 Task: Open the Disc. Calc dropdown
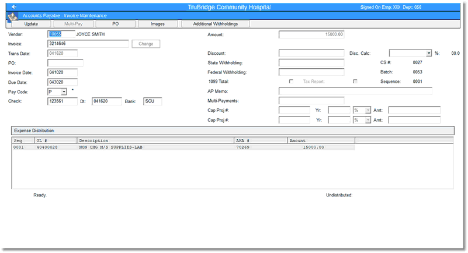tap(429, 53)
